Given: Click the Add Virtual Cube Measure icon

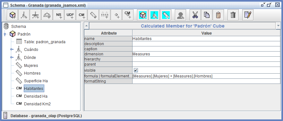Looking at the screenshot, I should tap(166, 15).
